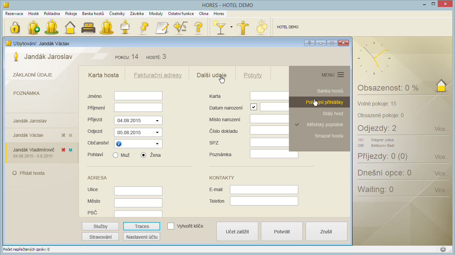Open the POZNÁMKA section in sidebar

26,93
